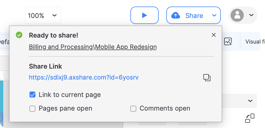The height and width of the screenshot is (128, 265).
Task: Enable the Pages pane open checkbox
Action: (x=32, y=109)
